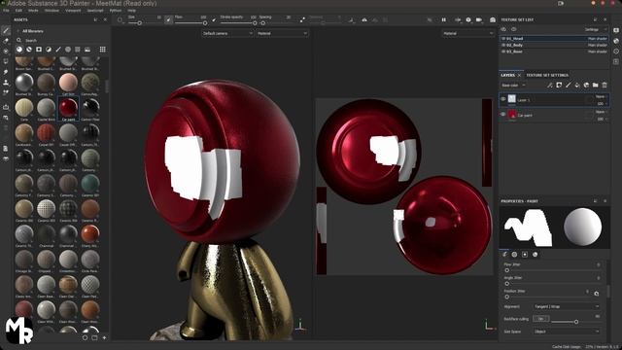Image resolution: width=622 pixels, height=350 pixels.
Task: Toggle visibility of 01_Head texture set
Action: pos(503,39)
